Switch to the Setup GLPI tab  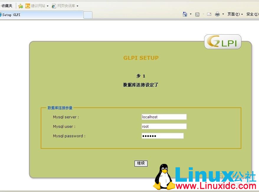tap(41, 15)
